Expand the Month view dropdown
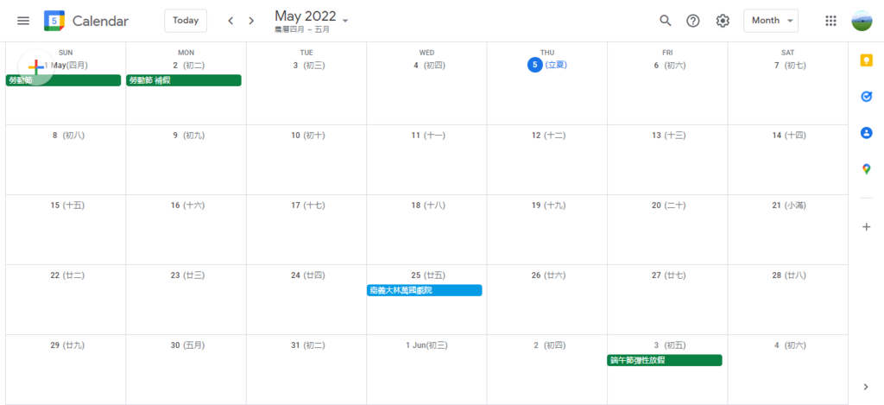Screen dimensions: 884x405 click(770, 21)
